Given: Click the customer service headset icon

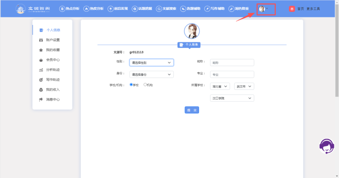Looking at the screenshot, I should click(327, 146).
